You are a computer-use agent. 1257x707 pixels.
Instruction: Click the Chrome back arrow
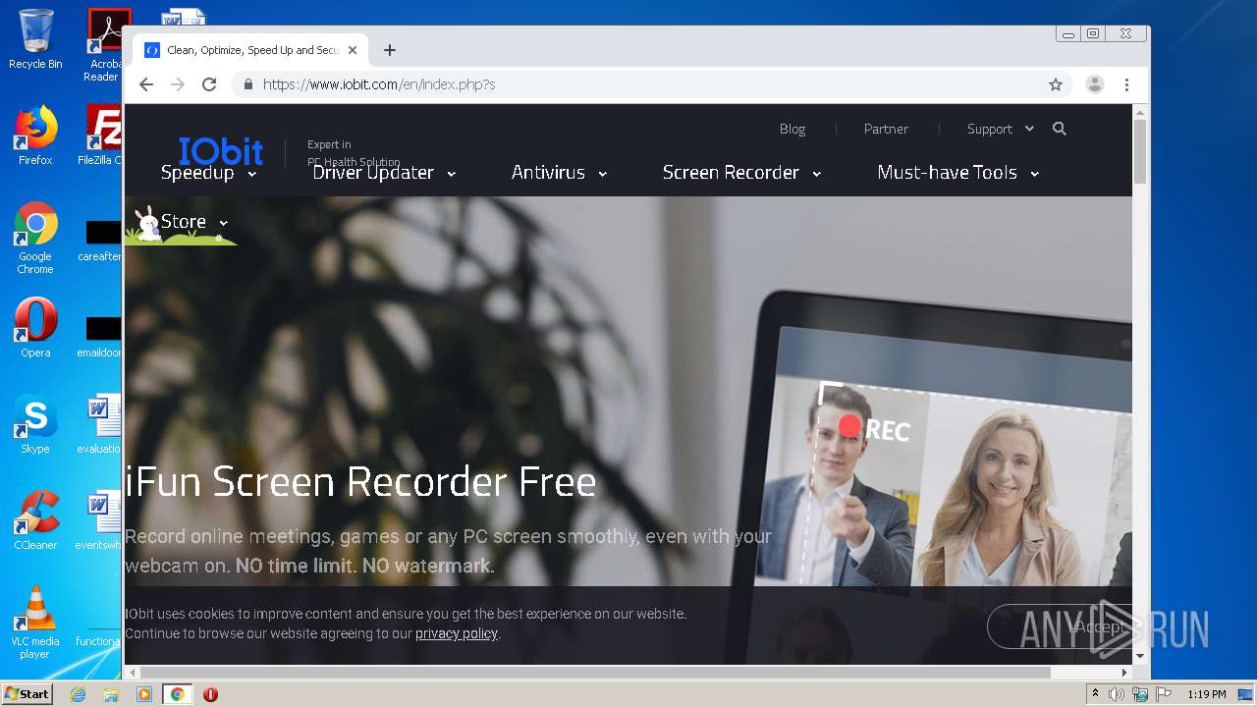click(146, 84)
